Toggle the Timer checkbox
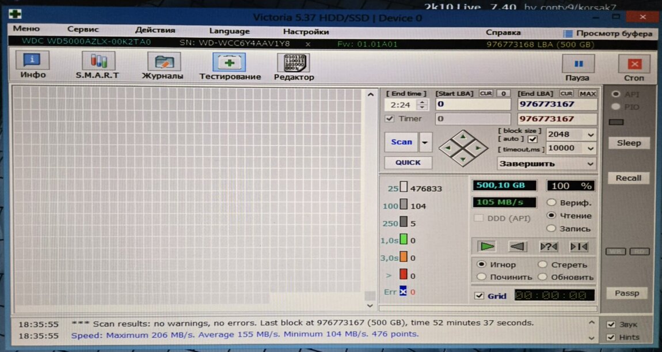 tap(390, 119)
